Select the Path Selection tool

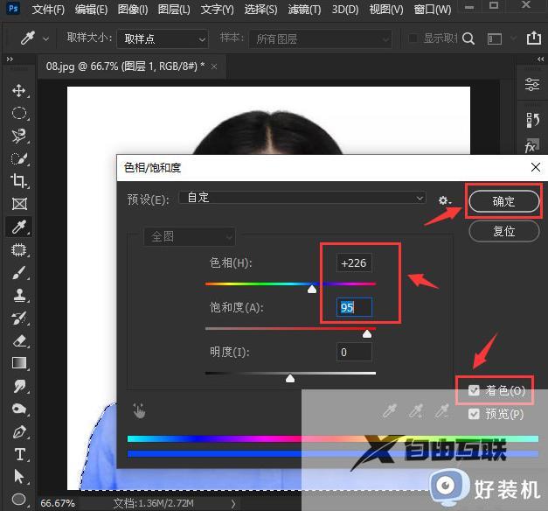pyautogui.click(x=19, y=477)
